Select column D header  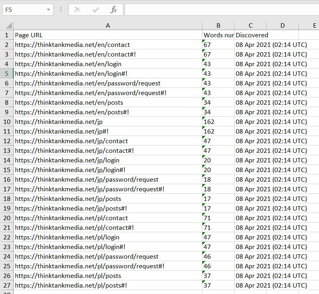[282, 26]
